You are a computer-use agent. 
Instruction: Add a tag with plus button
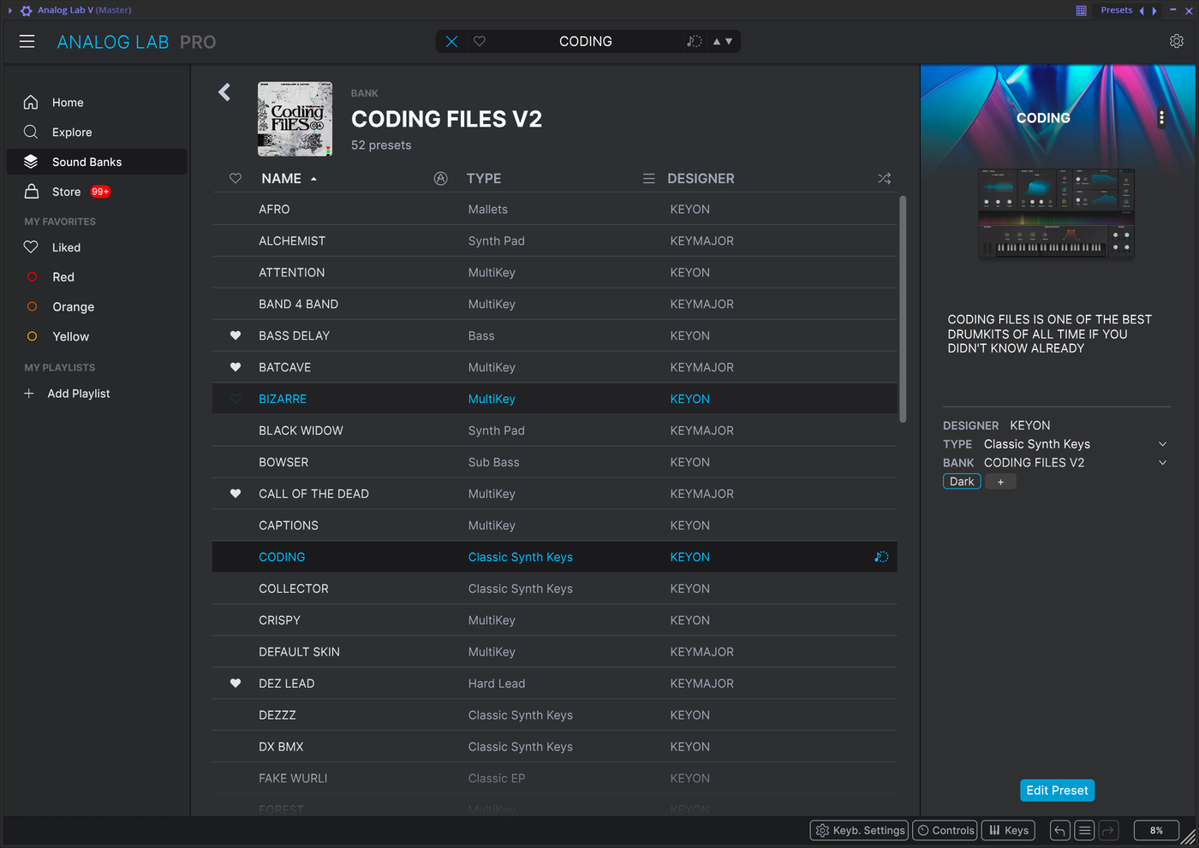(1000, 482)
